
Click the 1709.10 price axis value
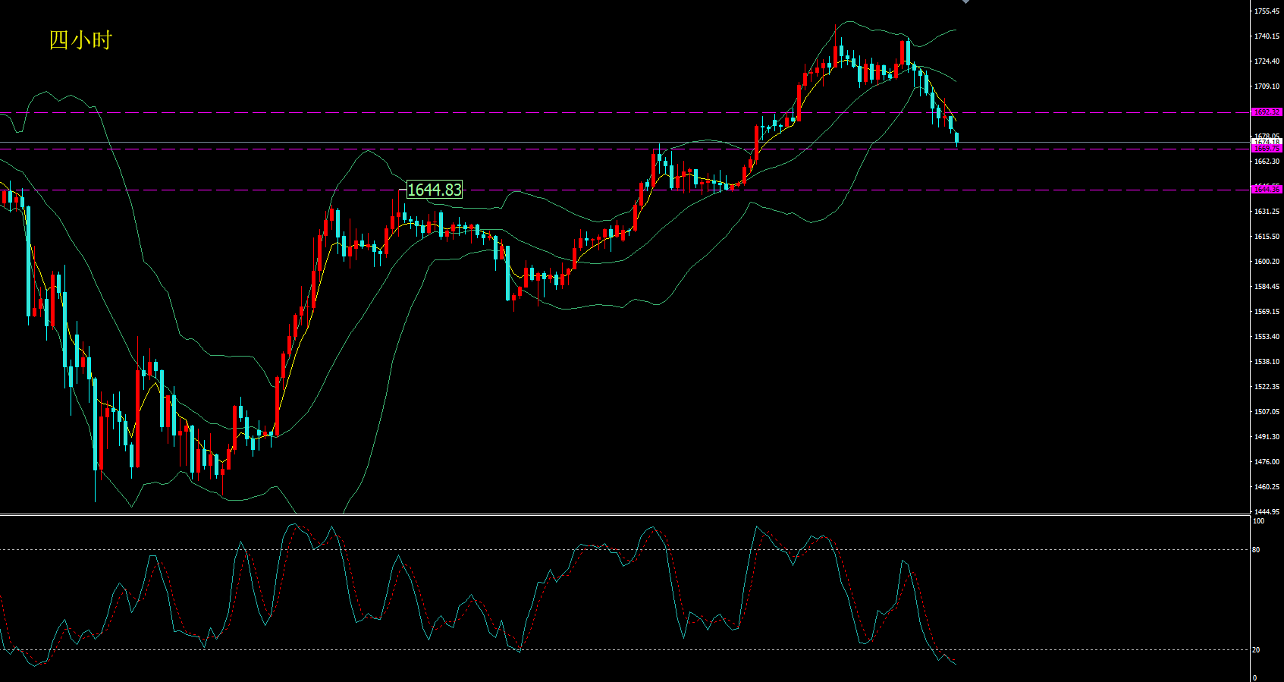[x=1267, y=86]
